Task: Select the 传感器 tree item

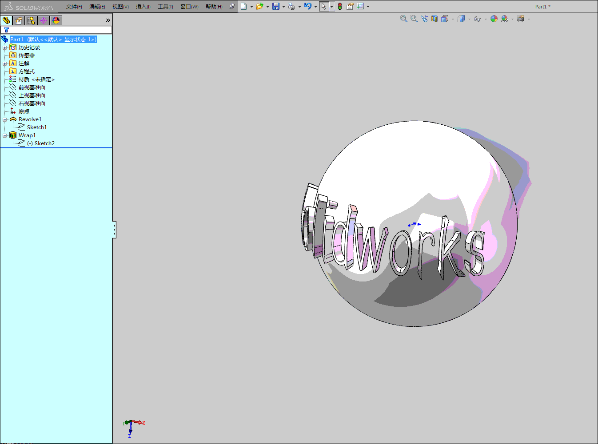Action: (x=27, y=55)
